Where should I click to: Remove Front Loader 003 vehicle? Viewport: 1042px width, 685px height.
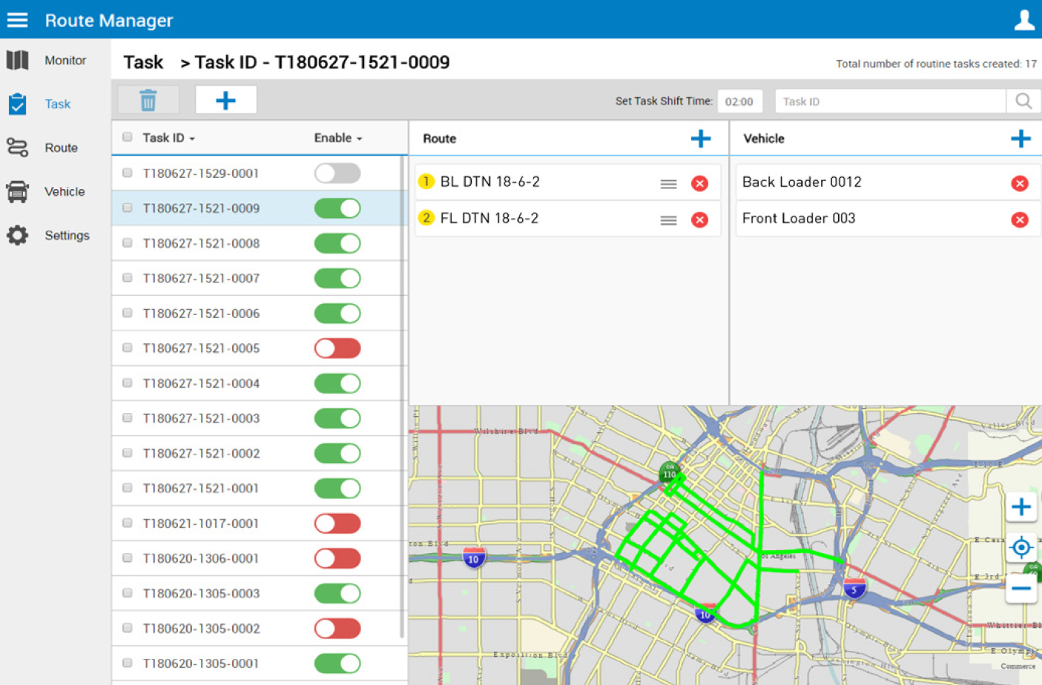click(1019, 219)
